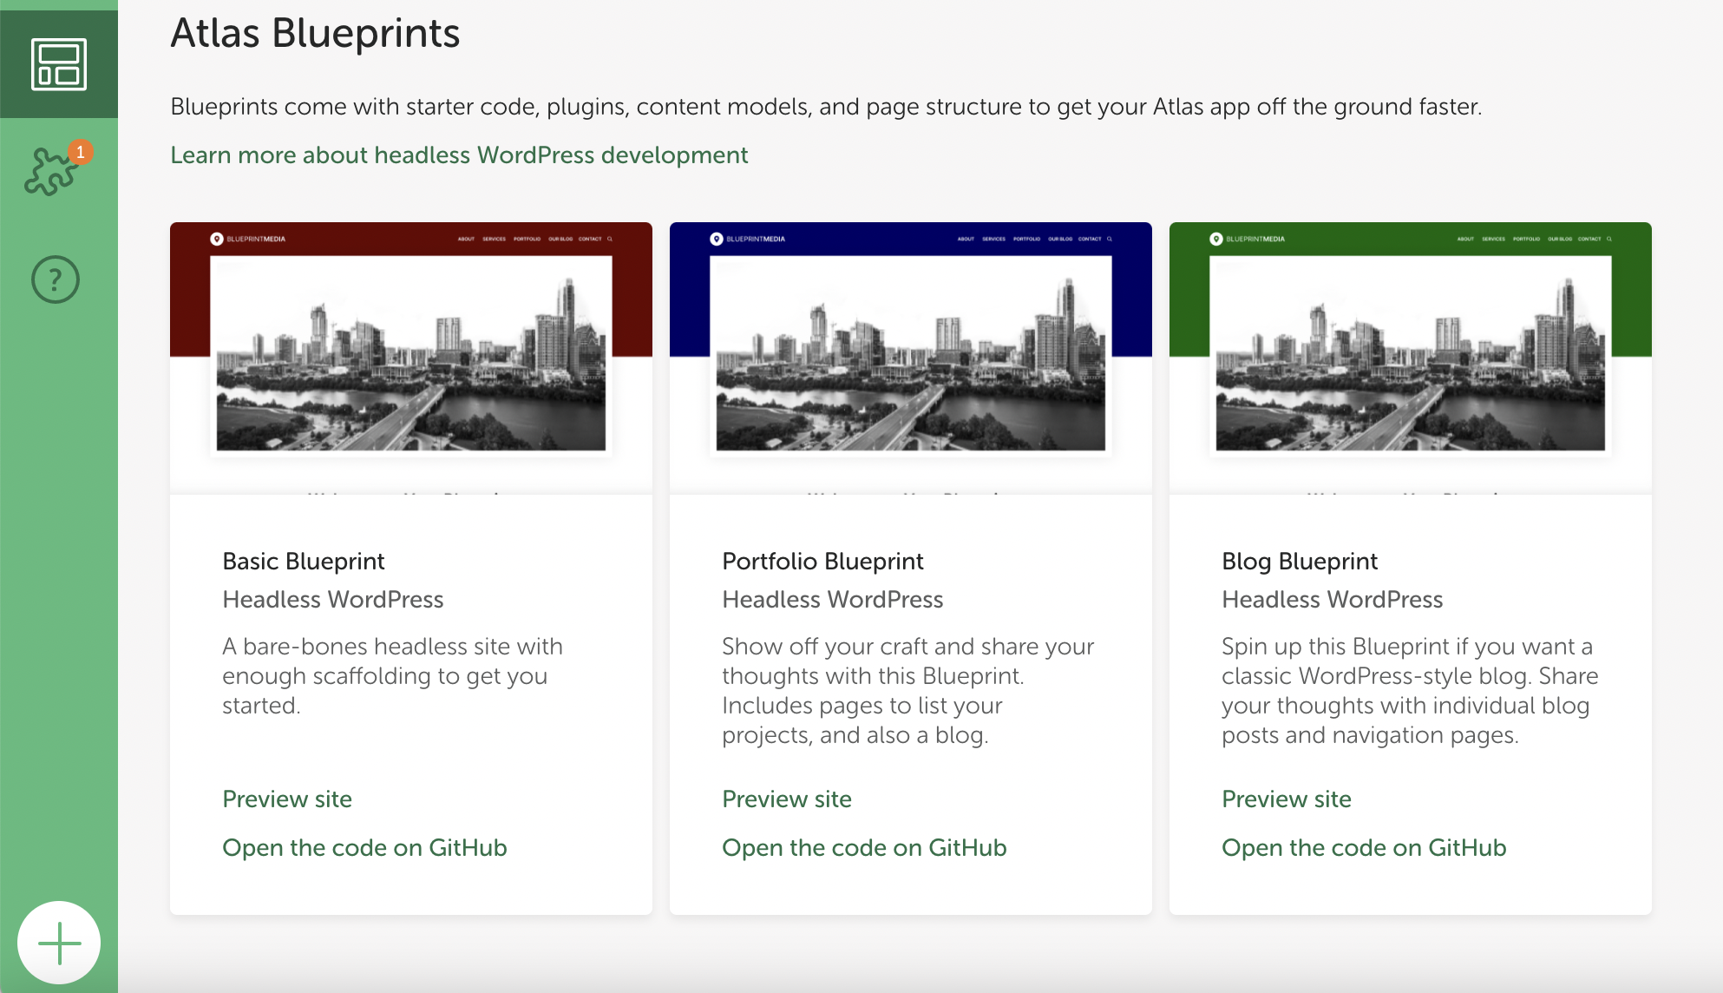Click the Blog Blueprint green thumbnail
This screenshot has height=993, width=1723.
pos(1411,358)
